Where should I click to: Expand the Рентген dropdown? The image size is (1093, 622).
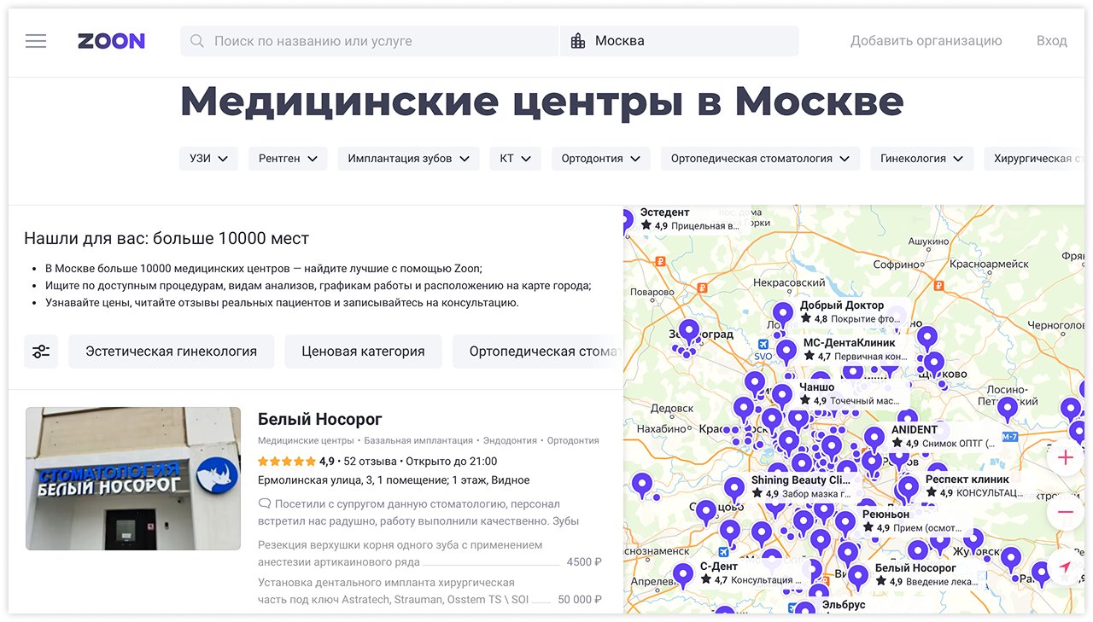[288, 159]
